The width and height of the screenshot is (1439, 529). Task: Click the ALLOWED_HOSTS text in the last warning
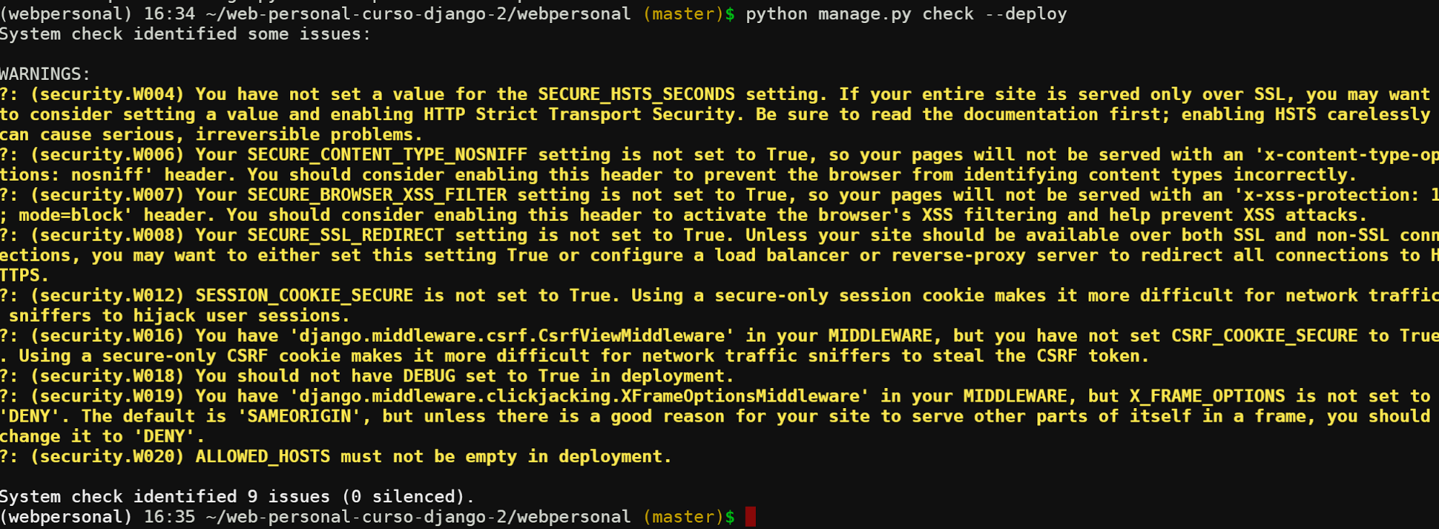pyautogui.click(x=263, y=457)
